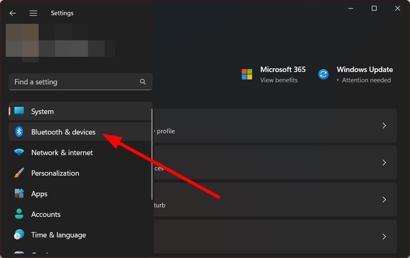Expand the profile row chevron

tap(384, 126)
